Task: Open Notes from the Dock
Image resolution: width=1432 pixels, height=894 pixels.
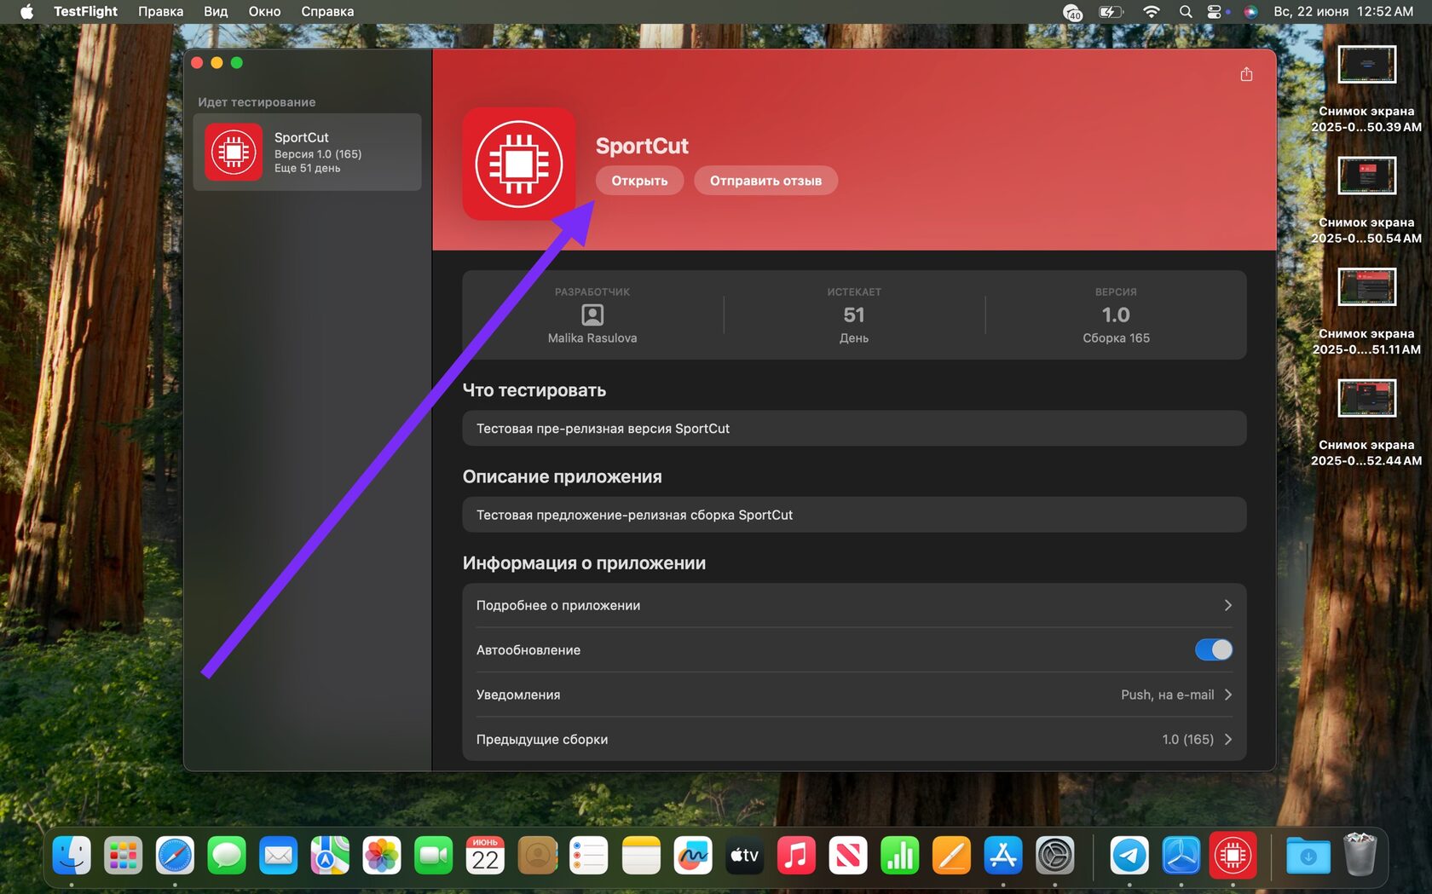Action: pos(641,855)
